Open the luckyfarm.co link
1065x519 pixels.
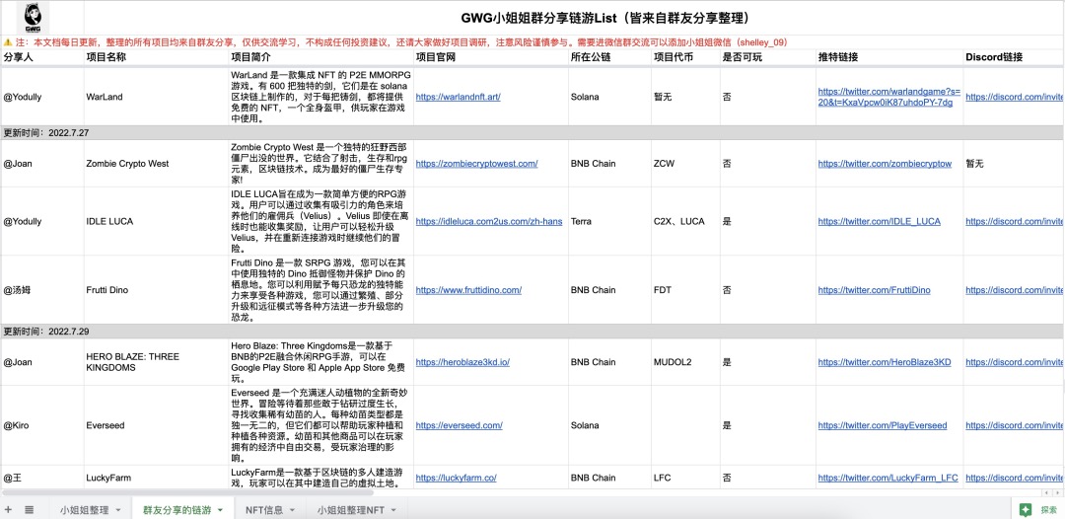[456, 478]
